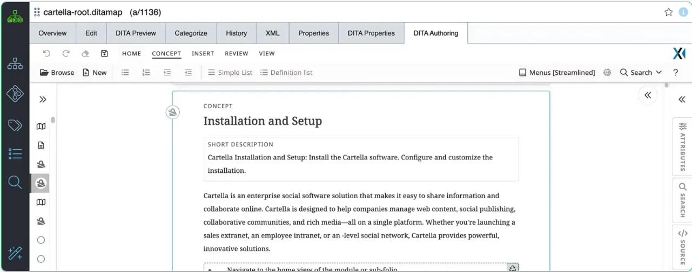The width and height of the screenshot is (692, 272).
Task: Star this ditamap as favorite
Action: tap(668, 12)
